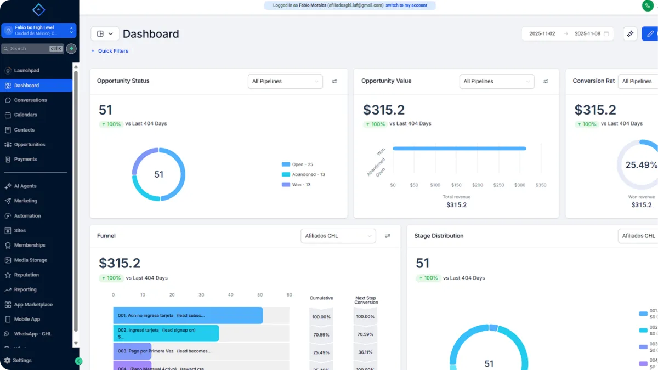The image size is (658, 370).
Task: Click the green phone dialer icon
Action: point(648,5)
